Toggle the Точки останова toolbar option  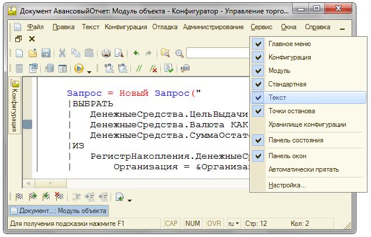291,111
